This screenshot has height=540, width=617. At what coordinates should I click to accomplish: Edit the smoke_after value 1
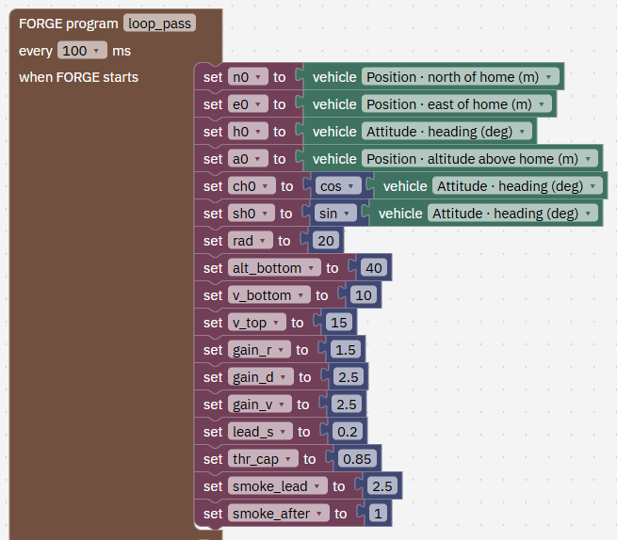[378, 514]
